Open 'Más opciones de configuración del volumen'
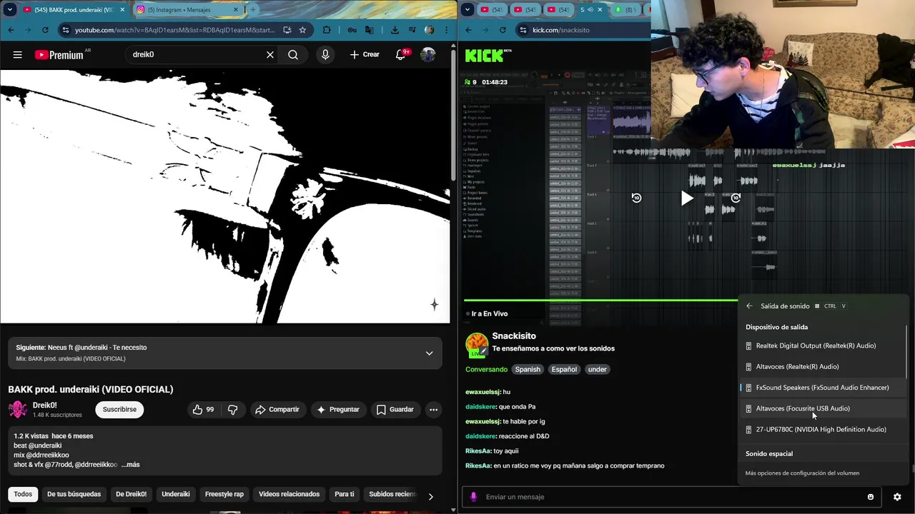Viewport: 915px width, 514px height. coord(802,473)
